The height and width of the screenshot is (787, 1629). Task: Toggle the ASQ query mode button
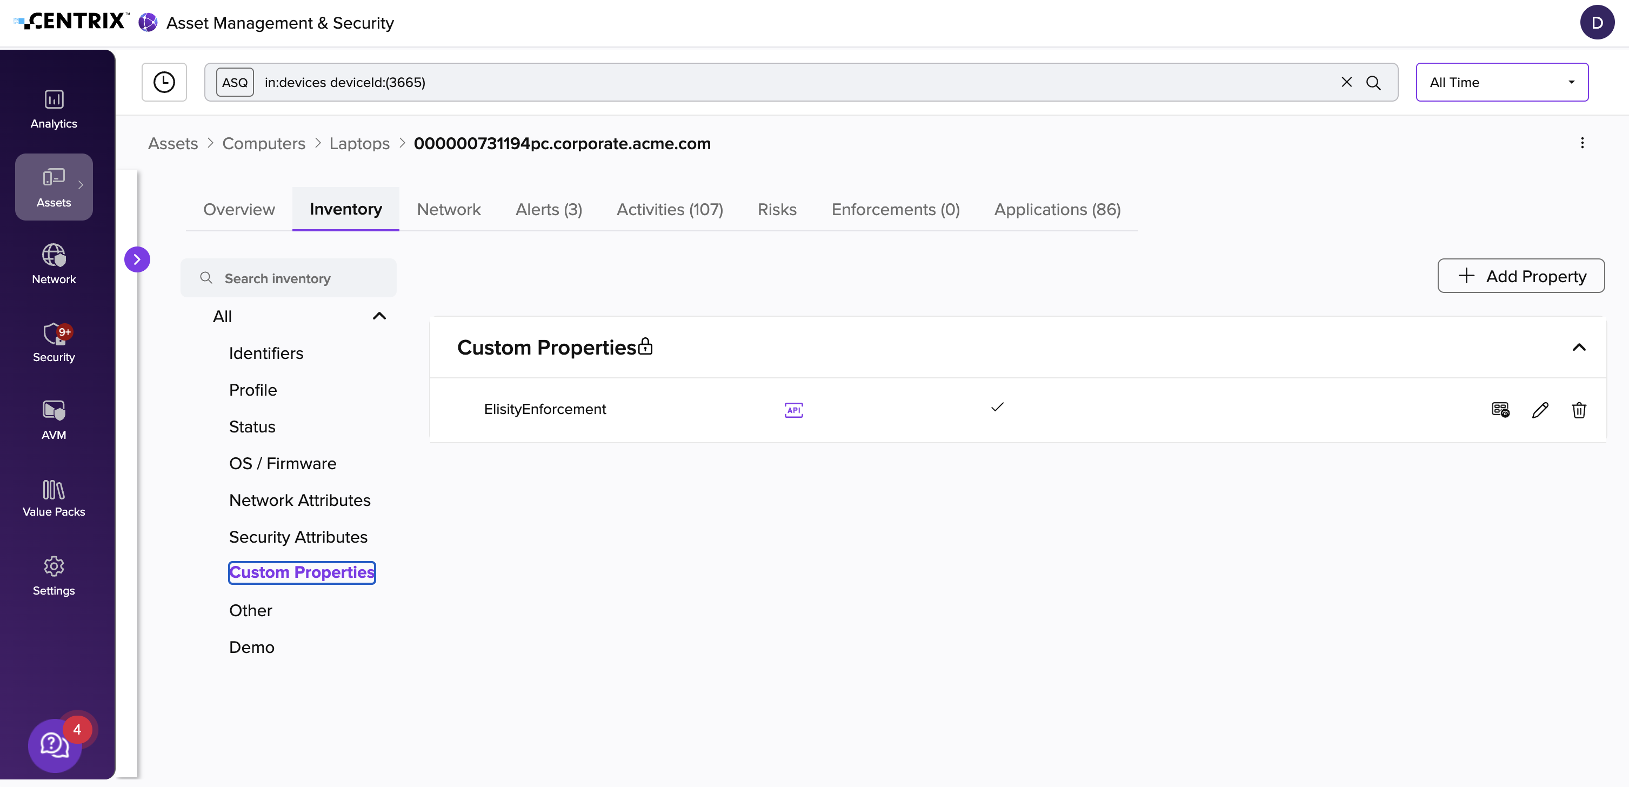(235, 82)
